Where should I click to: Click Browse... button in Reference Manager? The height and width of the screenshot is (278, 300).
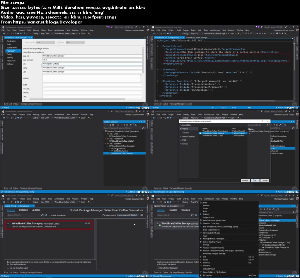[245, 181]
